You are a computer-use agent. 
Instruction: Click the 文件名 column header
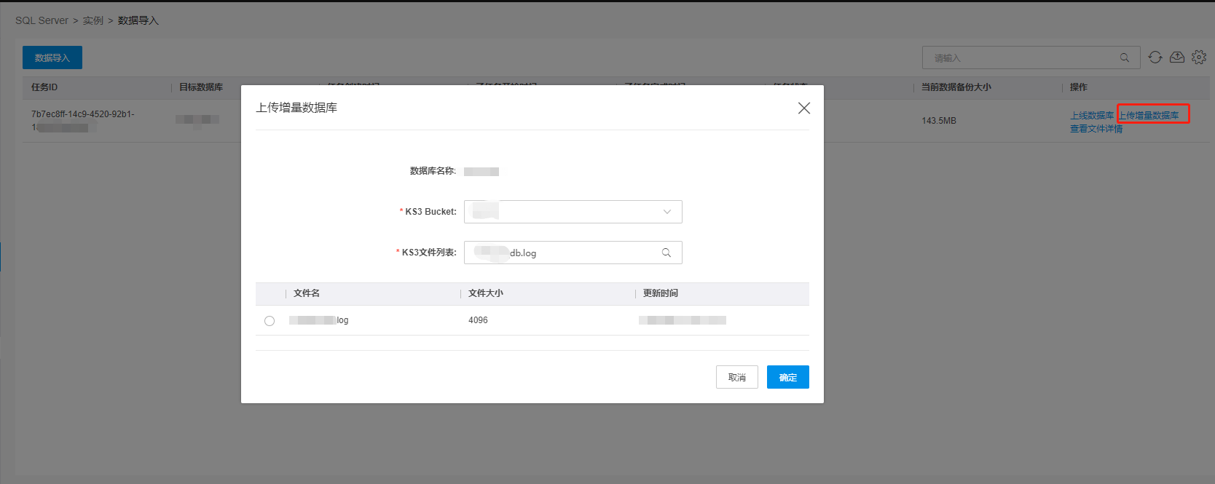click(x=307, y=293)
